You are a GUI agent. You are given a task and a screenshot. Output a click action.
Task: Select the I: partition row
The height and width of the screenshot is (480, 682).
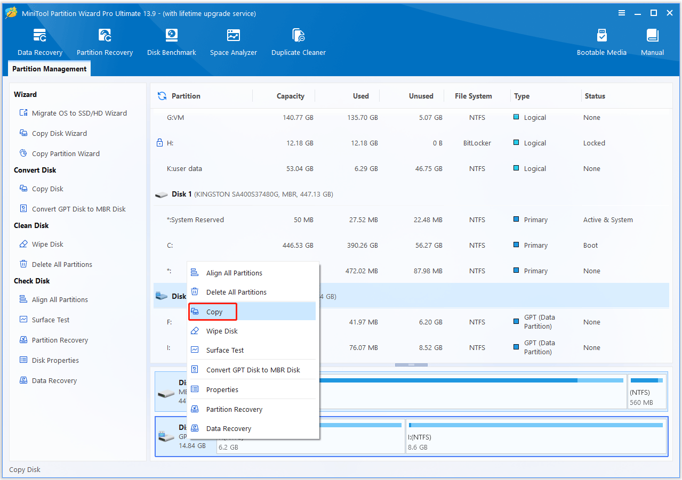click(411, 347)
